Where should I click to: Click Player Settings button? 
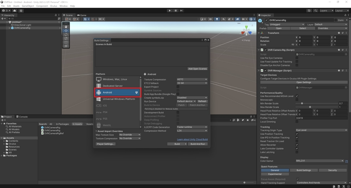tap(106, 144)
